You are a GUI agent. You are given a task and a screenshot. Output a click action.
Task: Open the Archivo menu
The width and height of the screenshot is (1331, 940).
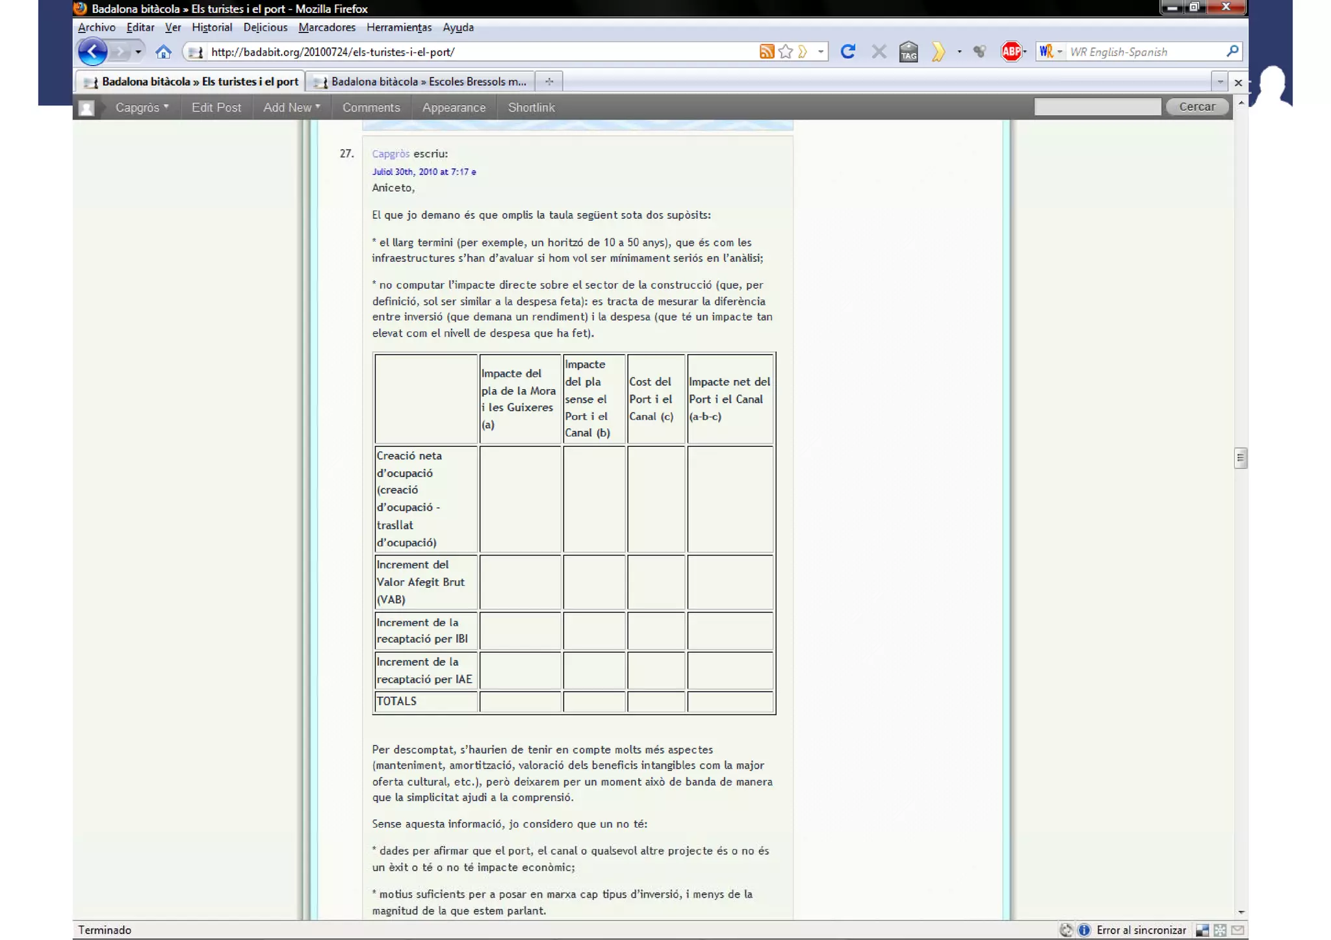pos(96,27)
